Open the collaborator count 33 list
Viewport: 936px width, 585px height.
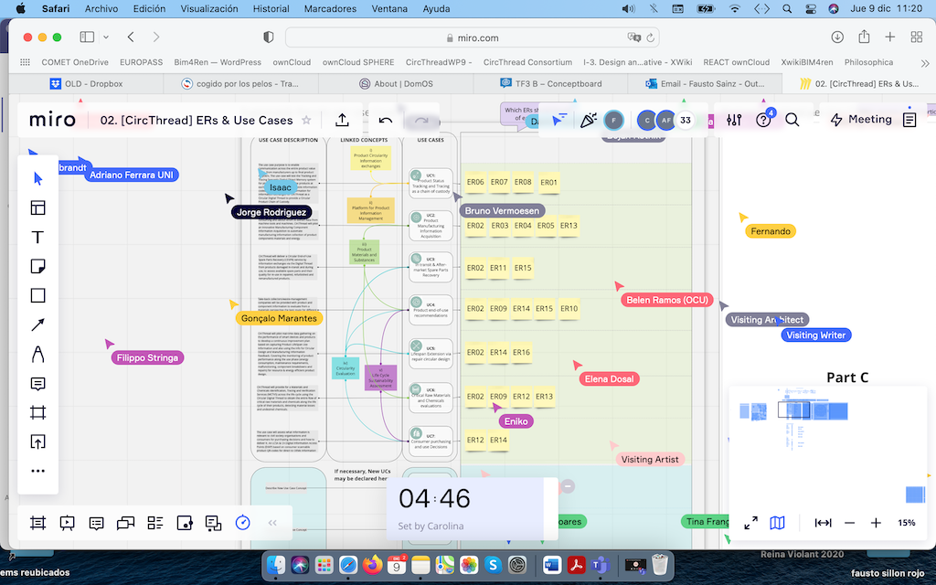click(x=686, y=120)
